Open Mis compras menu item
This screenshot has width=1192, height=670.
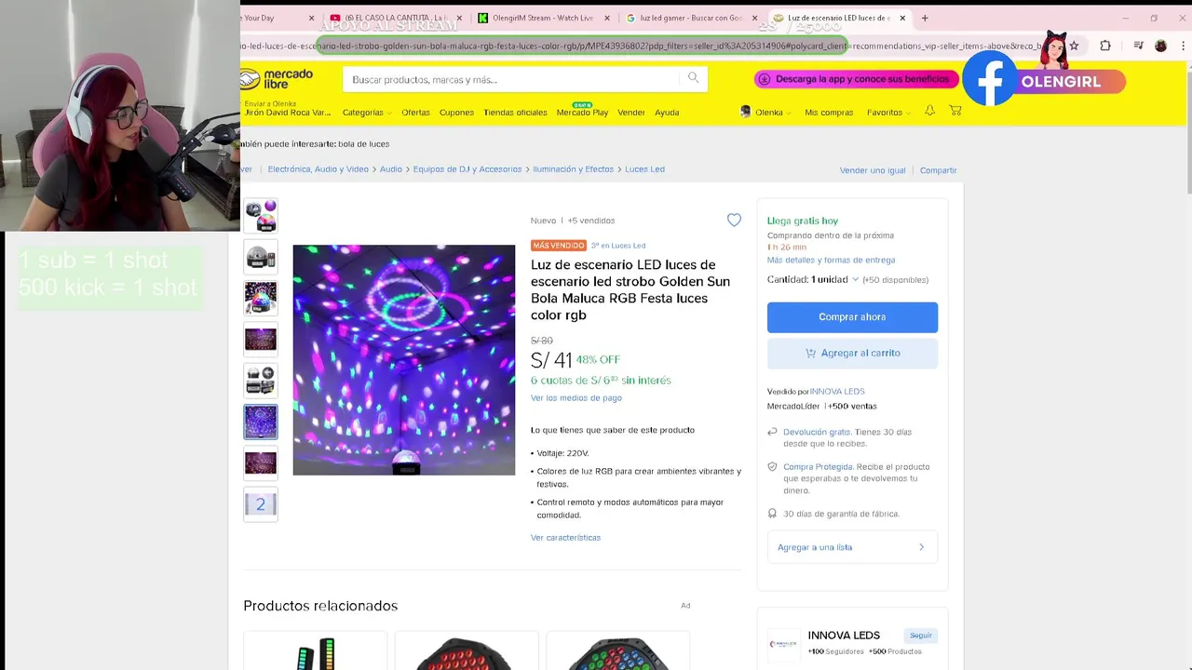pos(829,113)
